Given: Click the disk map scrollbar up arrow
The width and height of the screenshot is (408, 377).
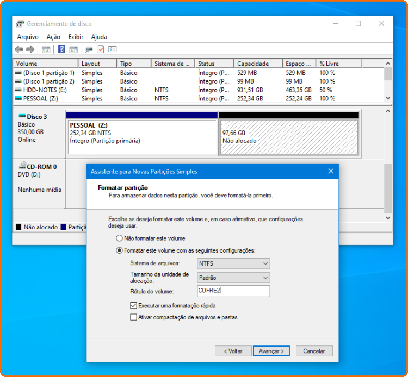Looking at the screenshot, I should [x=388, y=111].
